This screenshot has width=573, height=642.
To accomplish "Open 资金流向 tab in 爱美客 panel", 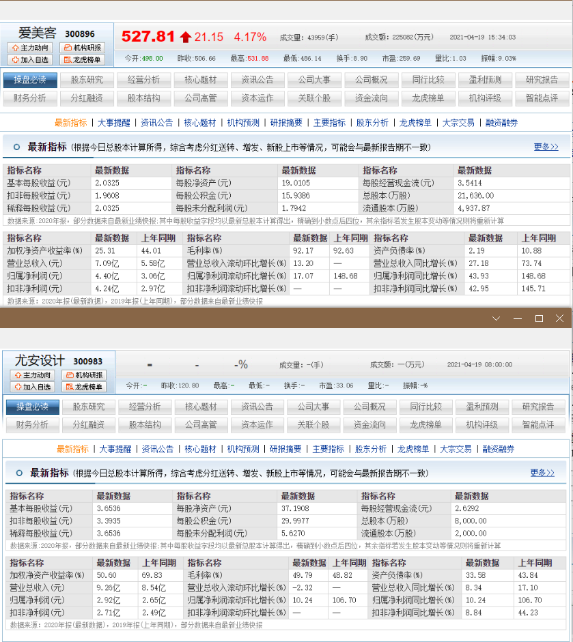I will pos(372,98).
